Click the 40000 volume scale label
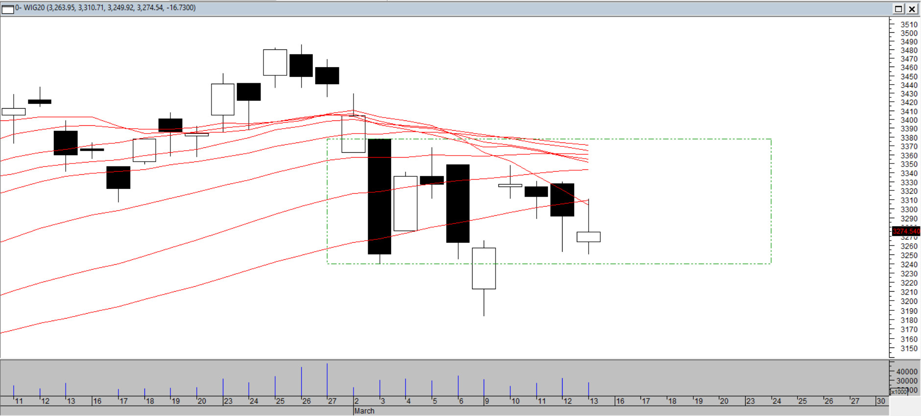The height and width of the screenshot is (416, 921). [907, 372]
